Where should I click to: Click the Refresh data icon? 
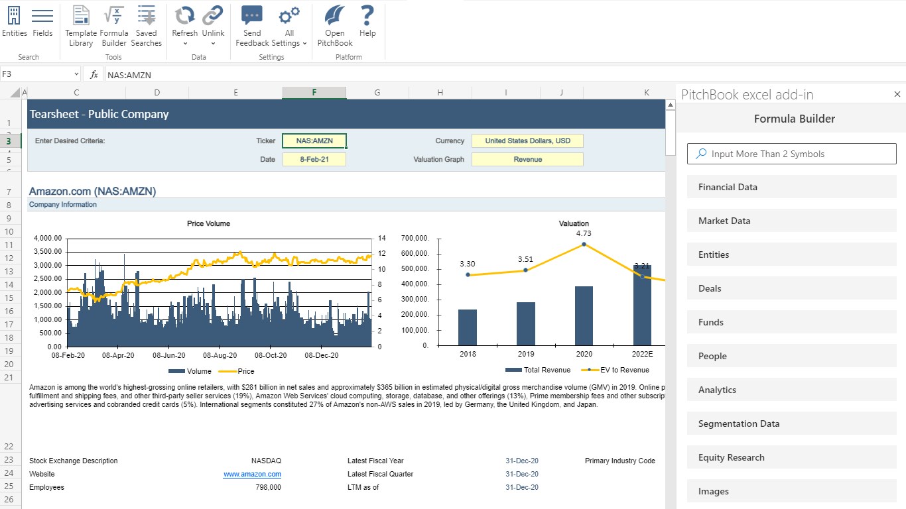click(184, 16)
